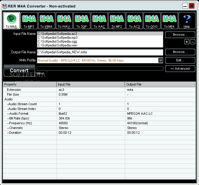The width and height of the screenshot is (199, 185).
Task: Click the 96k output bit rate cell
Action: [x=160, y=118]
